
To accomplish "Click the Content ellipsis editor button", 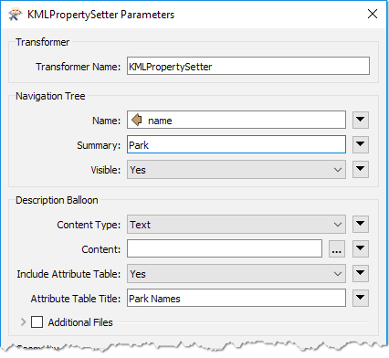I will tap(337, 248).
